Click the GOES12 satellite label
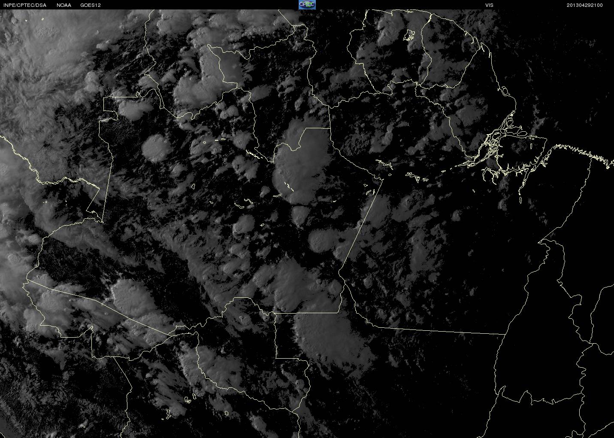Image resolution: width=614 pixels, height=438 pixels. tap(91, 5)
